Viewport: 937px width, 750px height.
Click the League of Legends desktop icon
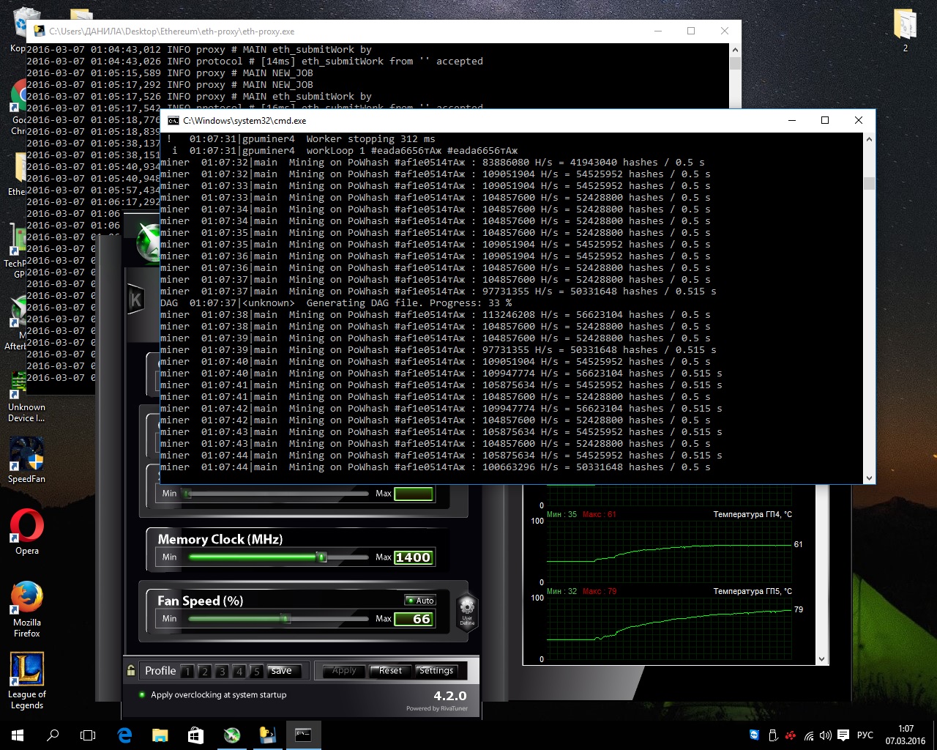pyautogui.click(x=26, y=680)
